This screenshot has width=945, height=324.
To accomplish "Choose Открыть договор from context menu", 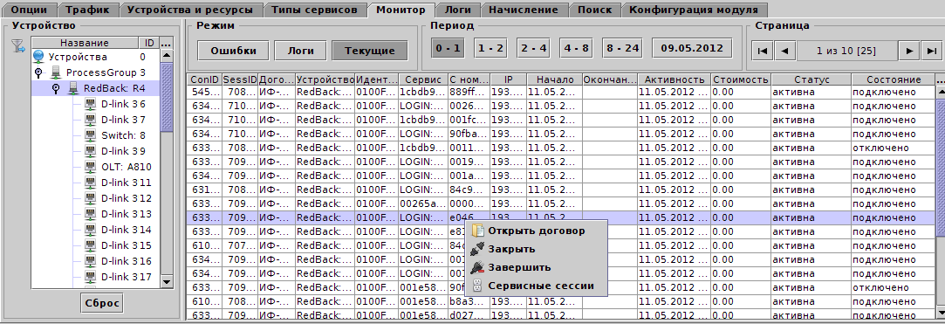I will click(x=537, y=231).
